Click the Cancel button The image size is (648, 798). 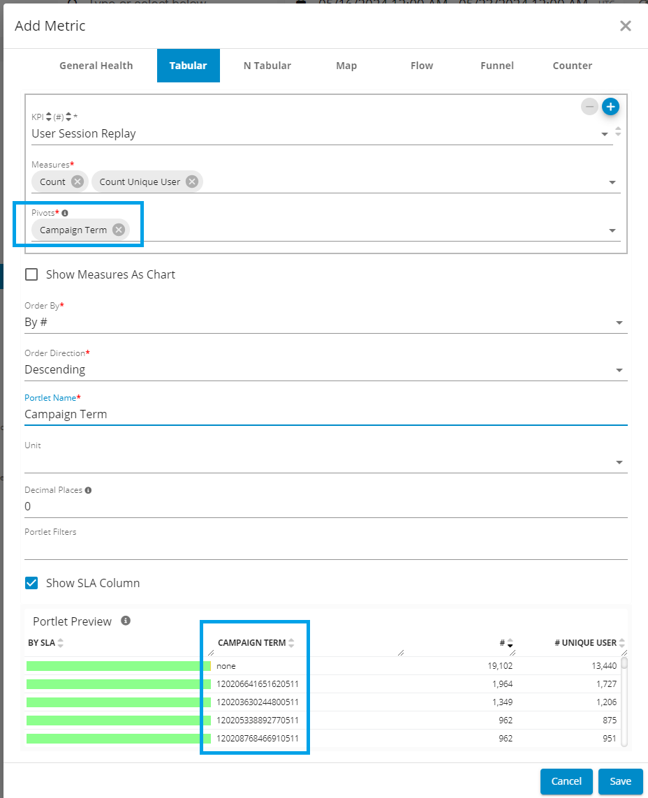(566, 781)
